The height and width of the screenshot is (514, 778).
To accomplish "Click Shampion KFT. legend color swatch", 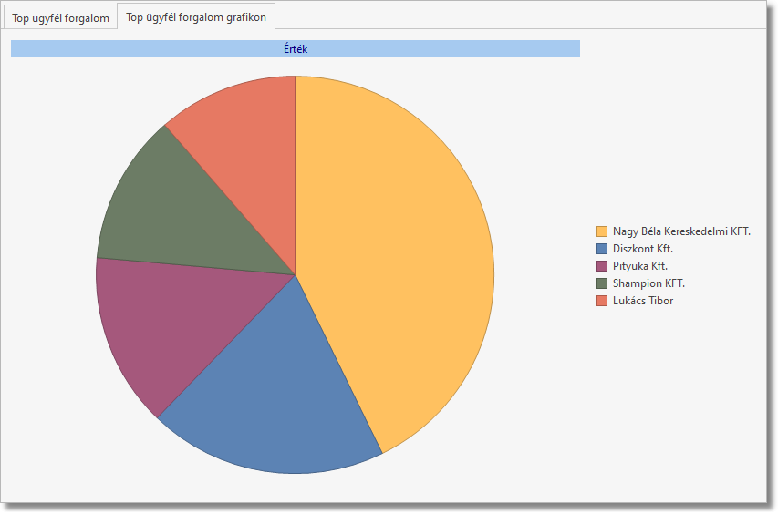I will pos(602,283).
